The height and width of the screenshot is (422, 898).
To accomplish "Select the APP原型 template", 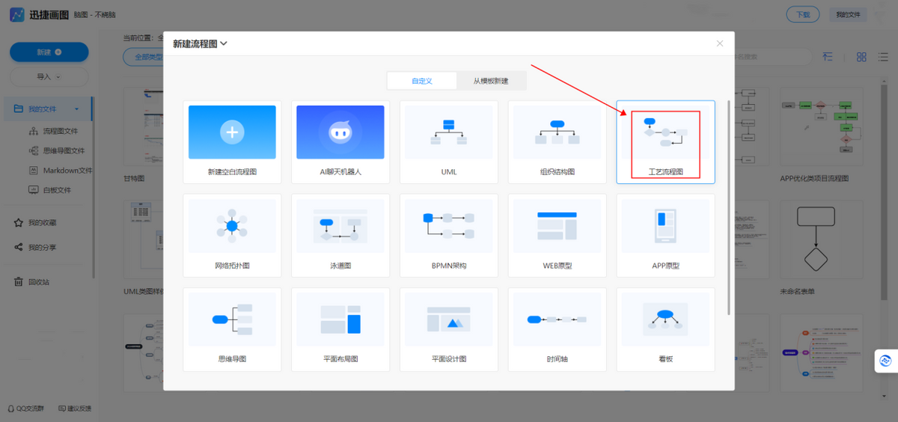I will 666,236.
